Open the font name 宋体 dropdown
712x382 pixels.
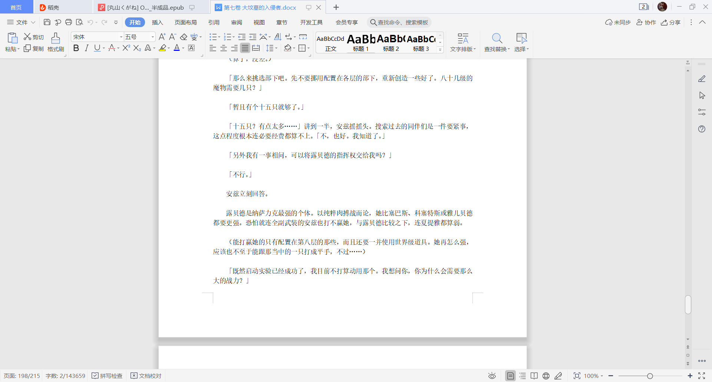pyautogui.click(x=121, y=37)
